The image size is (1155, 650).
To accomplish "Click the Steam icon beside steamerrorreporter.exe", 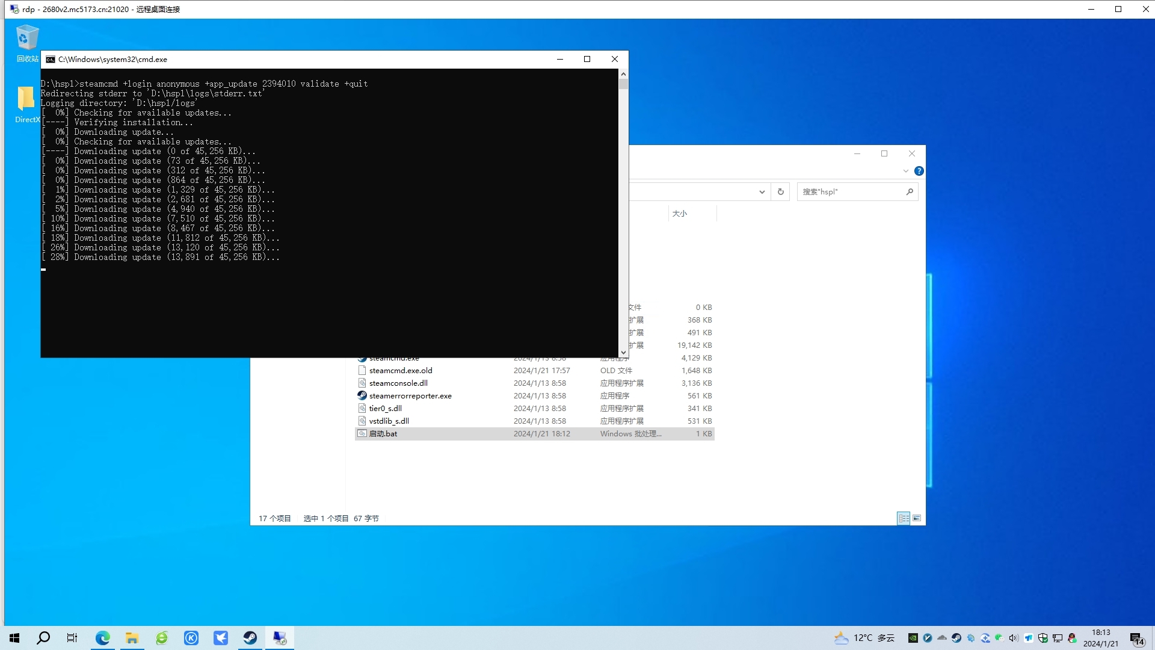I will tap(362, 395).
